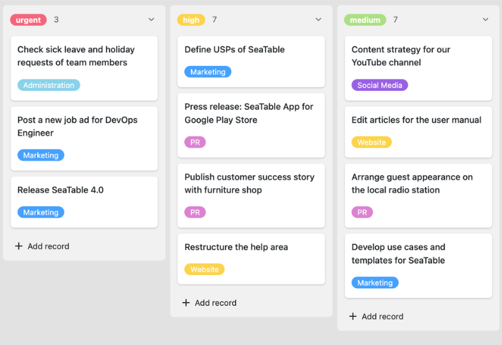This screenshot has height=345, width=502.
Task: Click the high column record count 7
Action: click(214, 20)
